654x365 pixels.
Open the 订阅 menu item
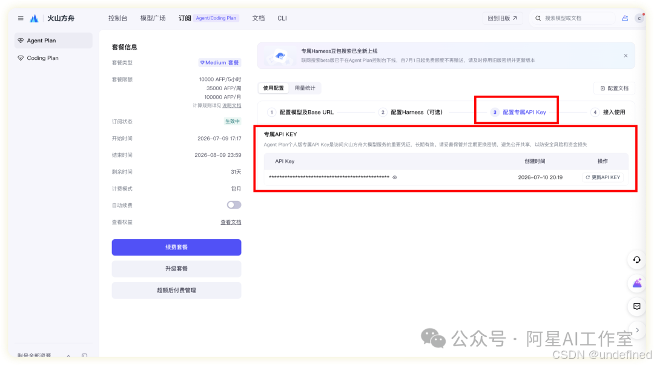tap(185, 18)
